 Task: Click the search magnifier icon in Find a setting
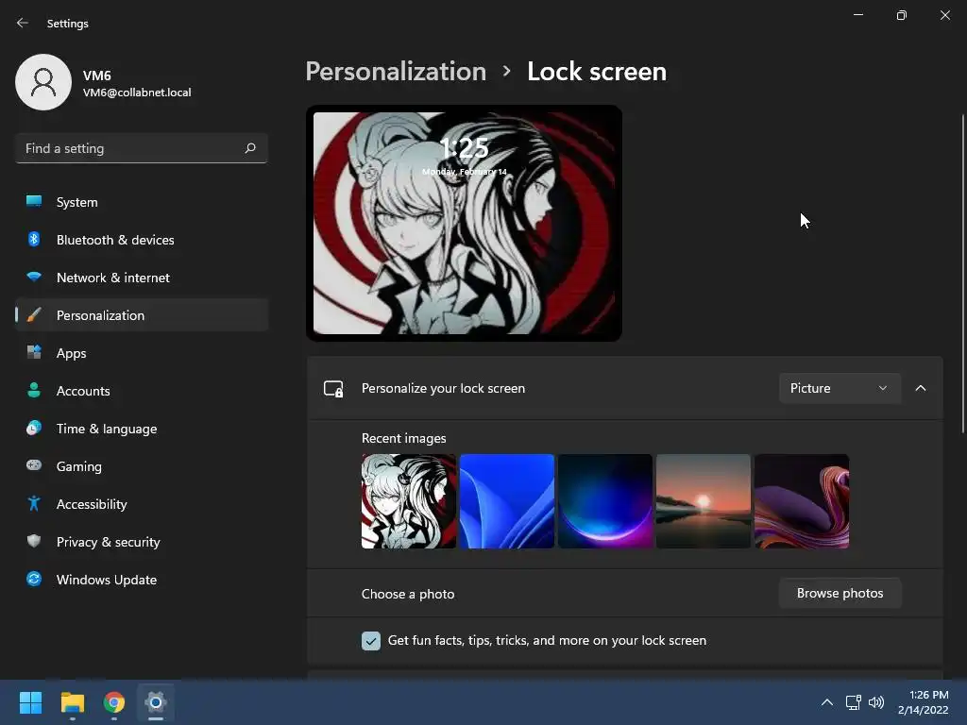coord(249,148)
